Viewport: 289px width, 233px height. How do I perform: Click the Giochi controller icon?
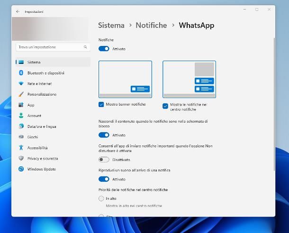21,137
